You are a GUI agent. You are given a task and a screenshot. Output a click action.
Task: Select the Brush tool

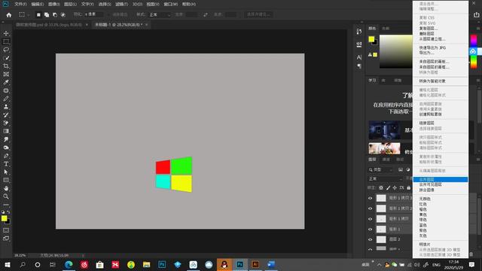(x=6, y=99)
